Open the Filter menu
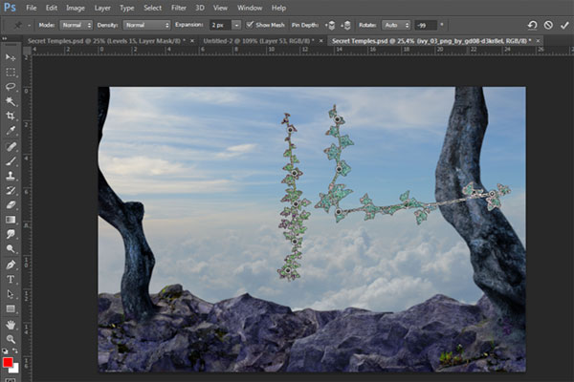Viewport: 574px width, 382px height. pos(179,8)
